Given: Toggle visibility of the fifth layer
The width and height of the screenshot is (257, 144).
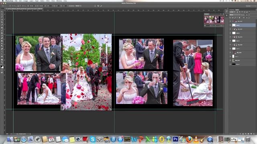Looking at the screenshot, I should pyautogui.click(x=230, y=37).
